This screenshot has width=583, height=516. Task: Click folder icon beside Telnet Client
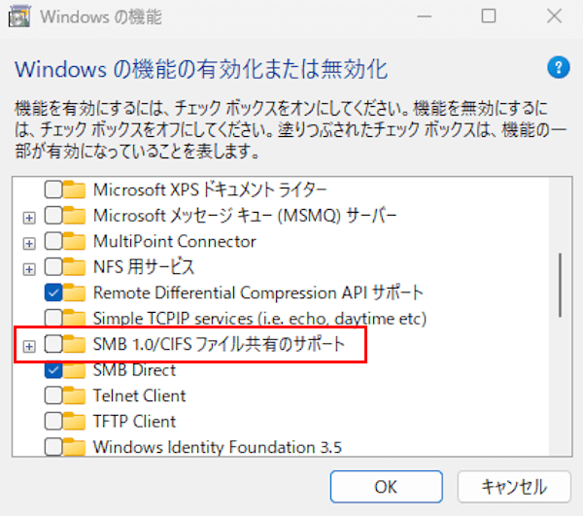(75, 396)
